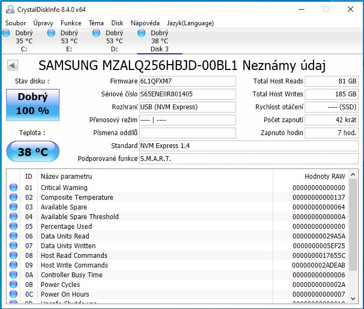Image resolution: width=364 pixels, height=309 pixels.
Task: Click the Firmware field 6L1QFXM7
Action: [187, 81]
